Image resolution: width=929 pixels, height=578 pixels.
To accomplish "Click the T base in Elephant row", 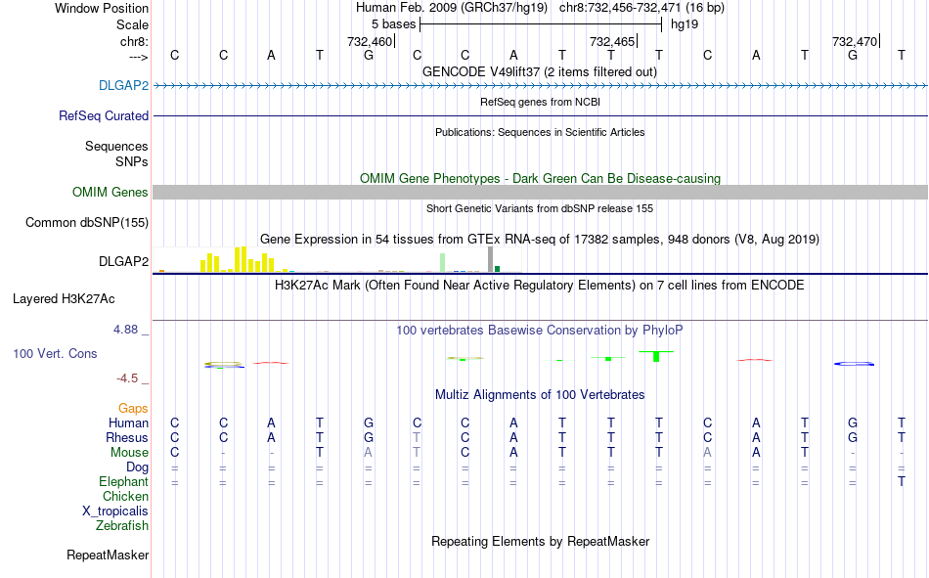I will click(902, 481).
